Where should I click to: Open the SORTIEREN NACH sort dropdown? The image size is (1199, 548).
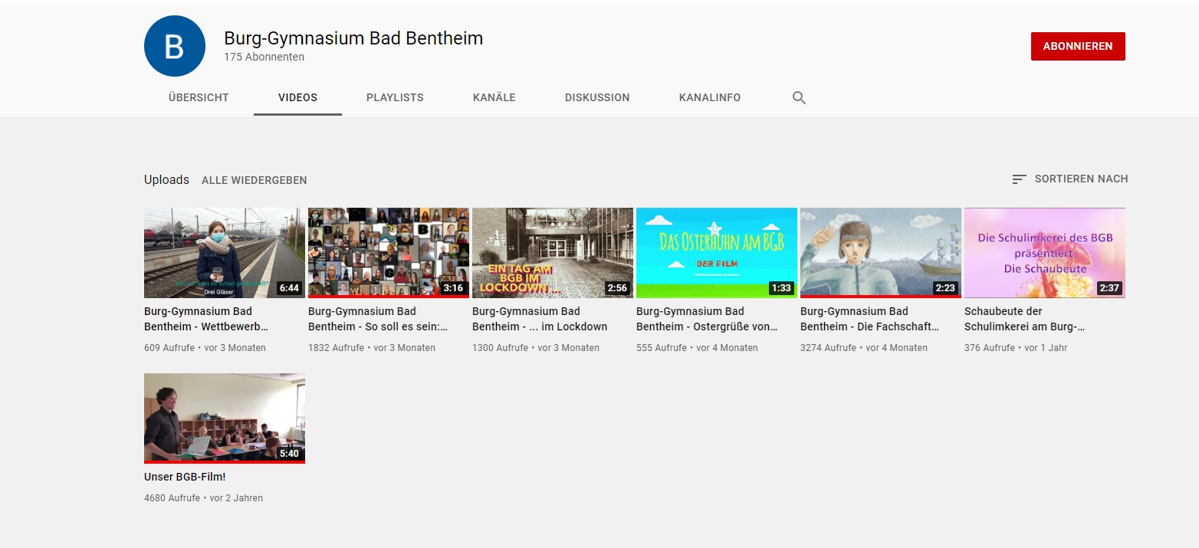pos(1069,179)
